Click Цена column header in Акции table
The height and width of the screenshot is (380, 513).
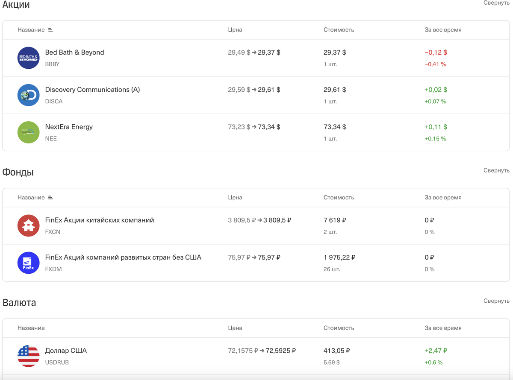click(235, 30)
